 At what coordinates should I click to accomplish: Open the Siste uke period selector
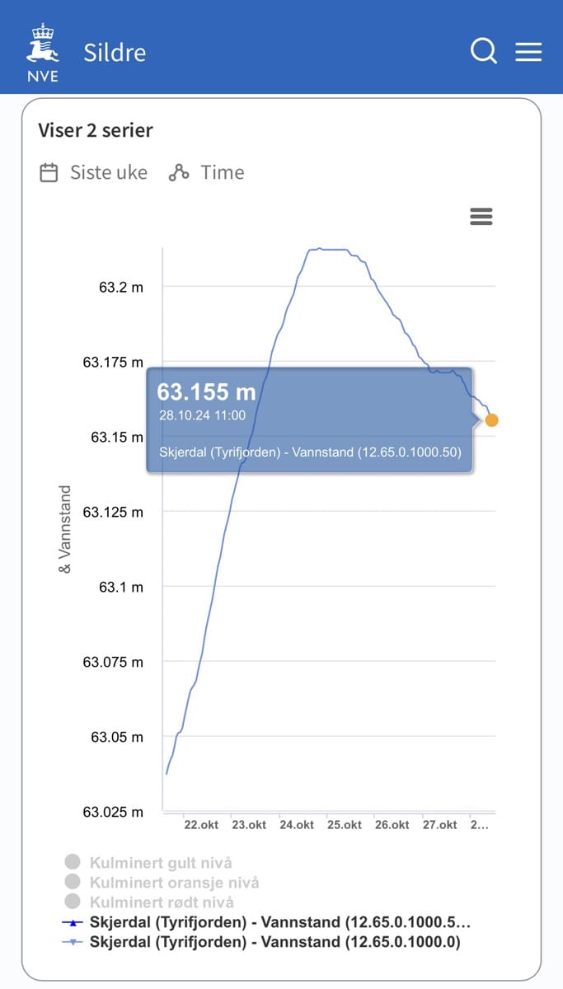[x=108, y=173]
